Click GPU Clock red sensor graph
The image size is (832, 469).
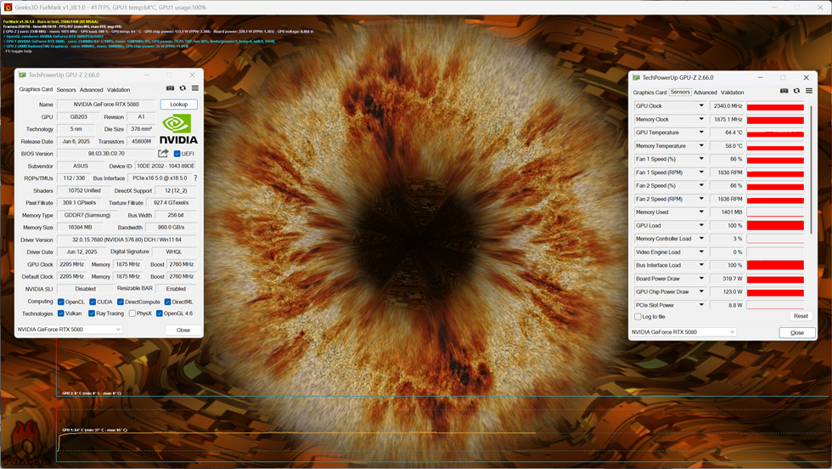click(775, 106)
